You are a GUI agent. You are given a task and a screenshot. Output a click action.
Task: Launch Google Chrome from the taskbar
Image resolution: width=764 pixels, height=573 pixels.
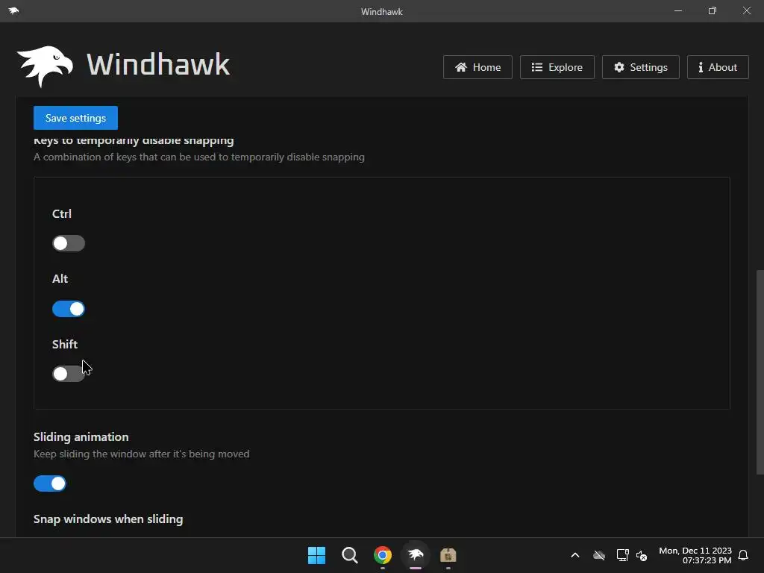tap(383, 555)
